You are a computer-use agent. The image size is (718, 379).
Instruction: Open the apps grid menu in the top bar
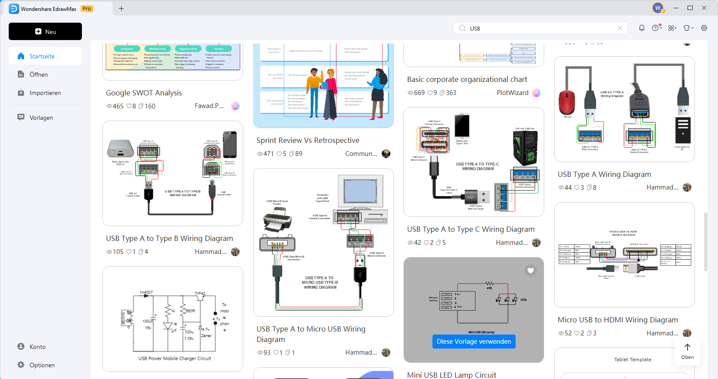[x=672, y=28]
